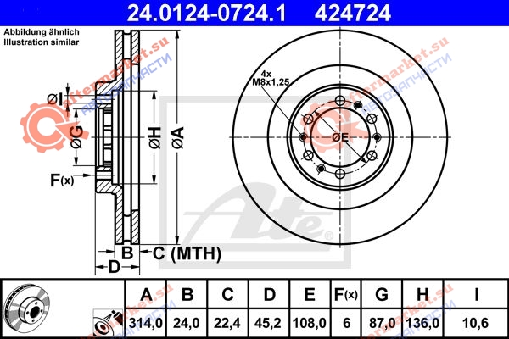Click the value 24,0

click(x=187, y=323)
